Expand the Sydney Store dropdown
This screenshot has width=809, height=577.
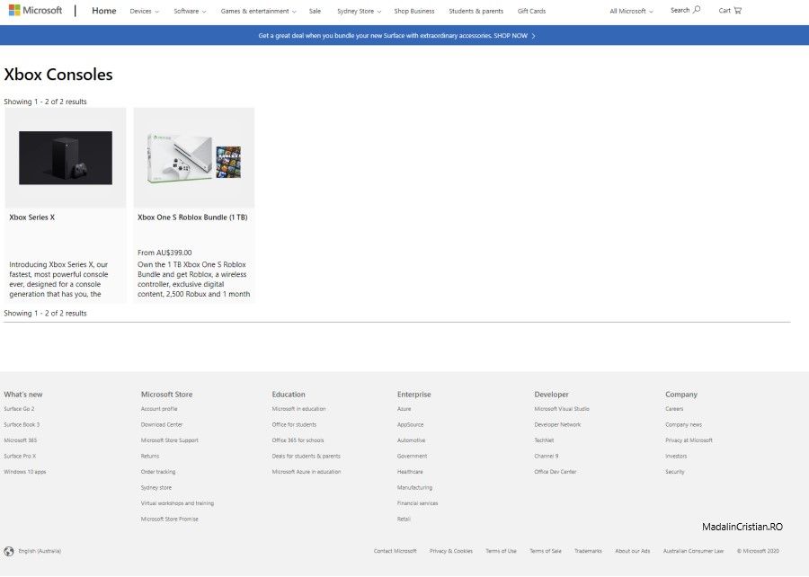tap(359, 11)
